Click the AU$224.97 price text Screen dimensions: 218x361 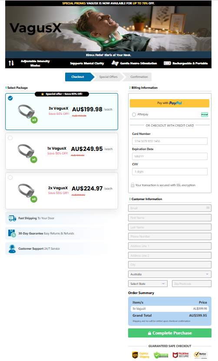pyautogui.click(x=87, y=188)
